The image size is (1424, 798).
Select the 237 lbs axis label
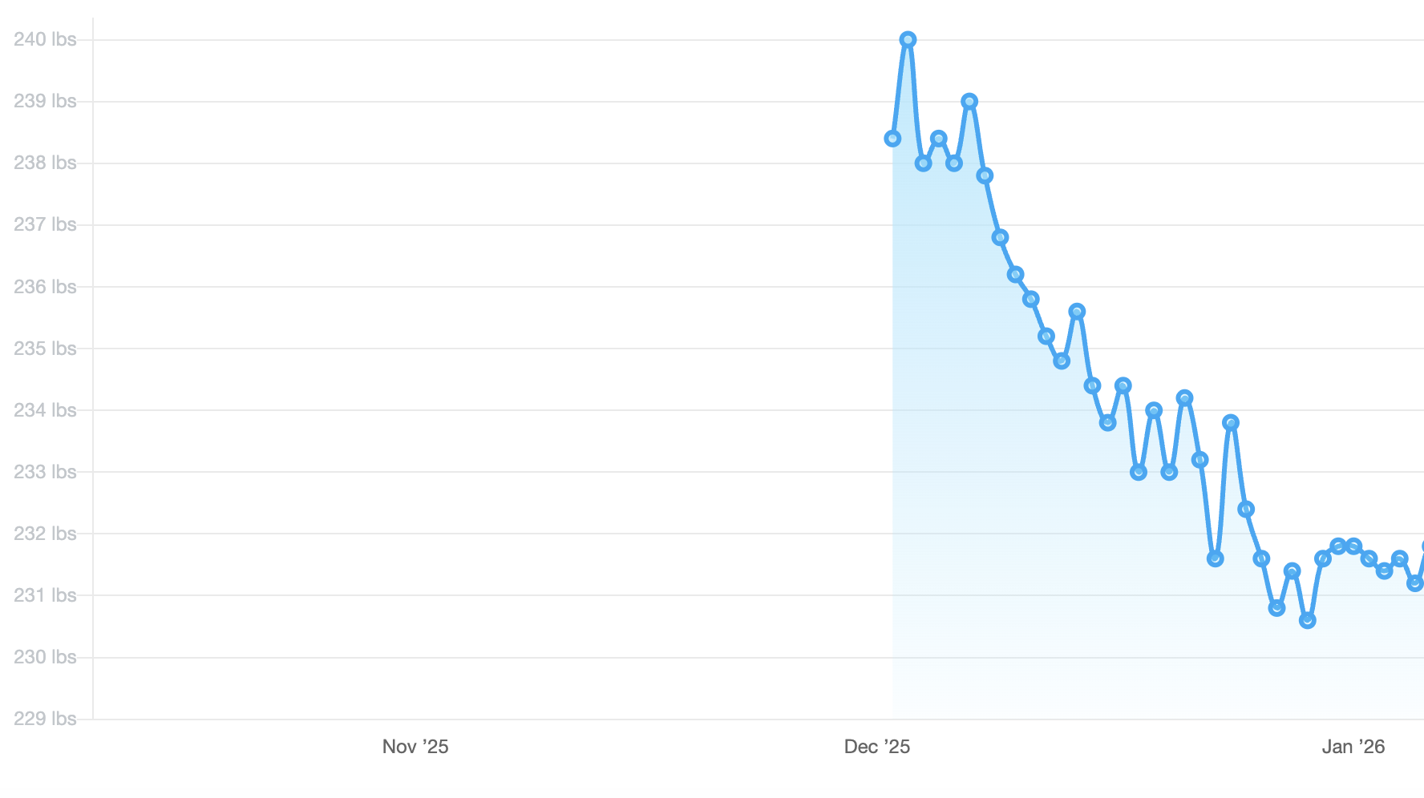tap(45, 224)
